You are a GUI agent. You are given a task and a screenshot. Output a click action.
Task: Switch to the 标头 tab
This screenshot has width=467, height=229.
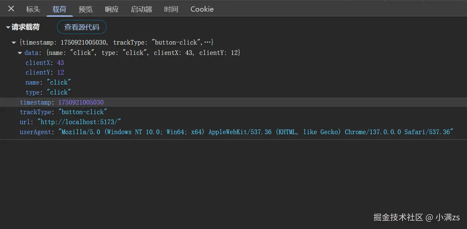point(33,9)
